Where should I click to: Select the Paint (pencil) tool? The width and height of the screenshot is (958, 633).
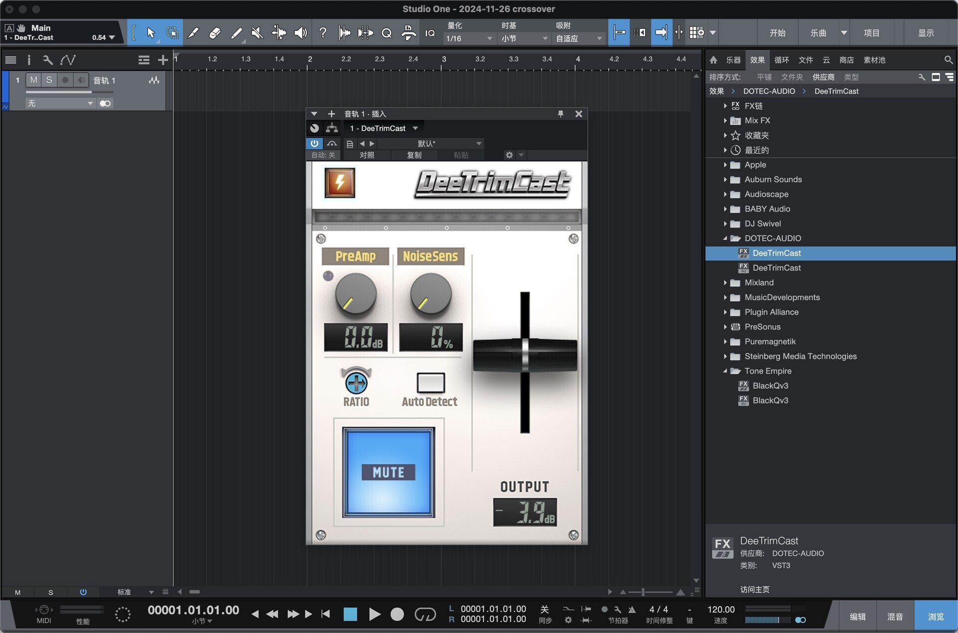point(236,33)
